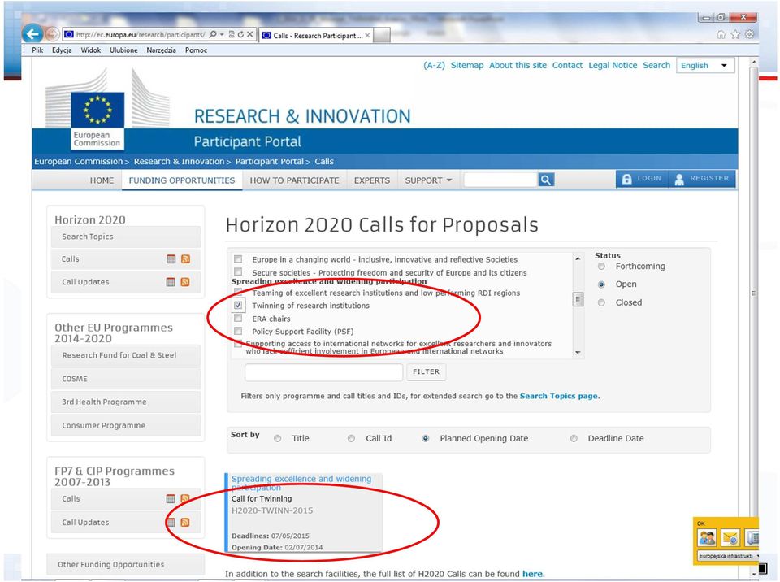Select the Open status radio button

(x=601, y=284)
